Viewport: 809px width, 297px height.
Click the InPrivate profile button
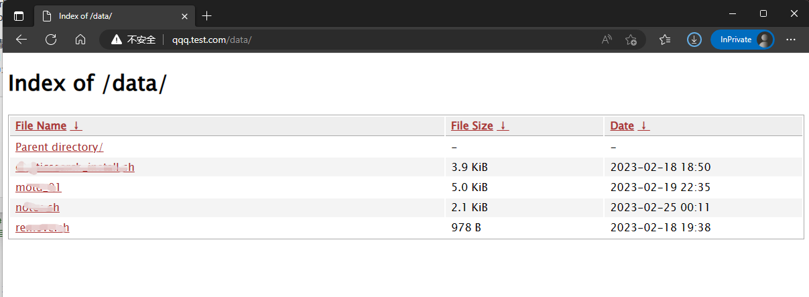tap(742, 40)
